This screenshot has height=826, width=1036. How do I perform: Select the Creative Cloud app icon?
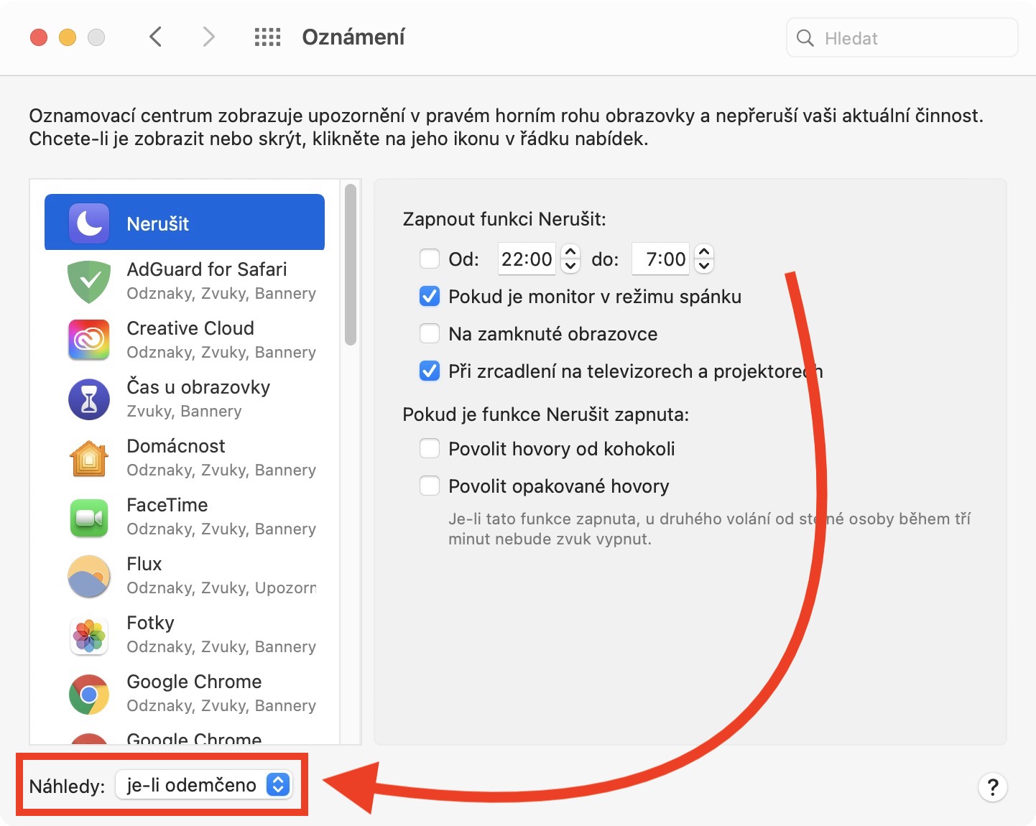(x=89, y=340)
